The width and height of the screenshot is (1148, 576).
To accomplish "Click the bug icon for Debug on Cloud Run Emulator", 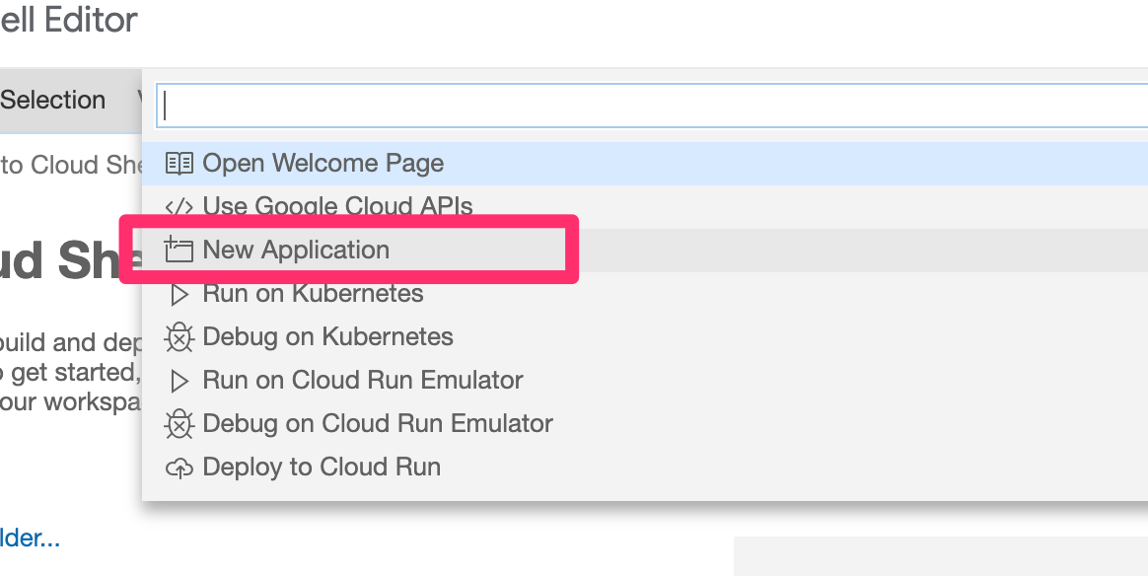I will (179, 424).
